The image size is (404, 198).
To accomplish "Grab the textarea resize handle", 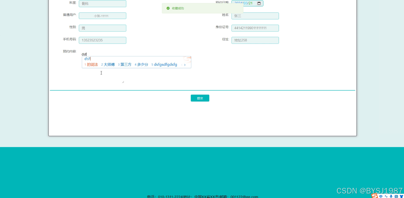I will 123,82.
